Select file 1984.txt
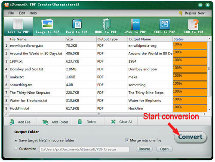The image size is (215, 162). coord(16,61)
